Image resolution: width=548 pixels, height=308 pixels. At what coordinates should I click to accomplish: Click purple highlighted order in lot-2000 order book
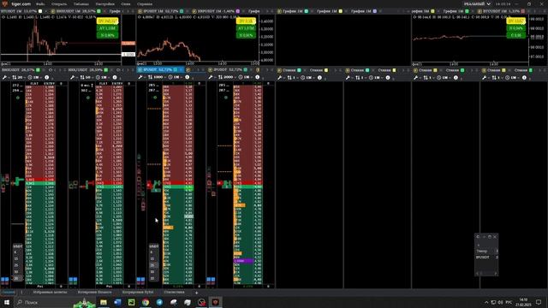point(242,261)
